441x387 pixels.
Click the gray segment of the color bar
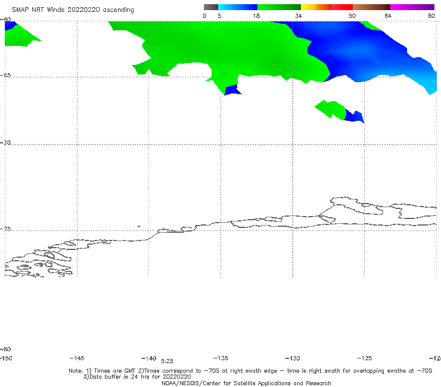[x=210, y=7]
